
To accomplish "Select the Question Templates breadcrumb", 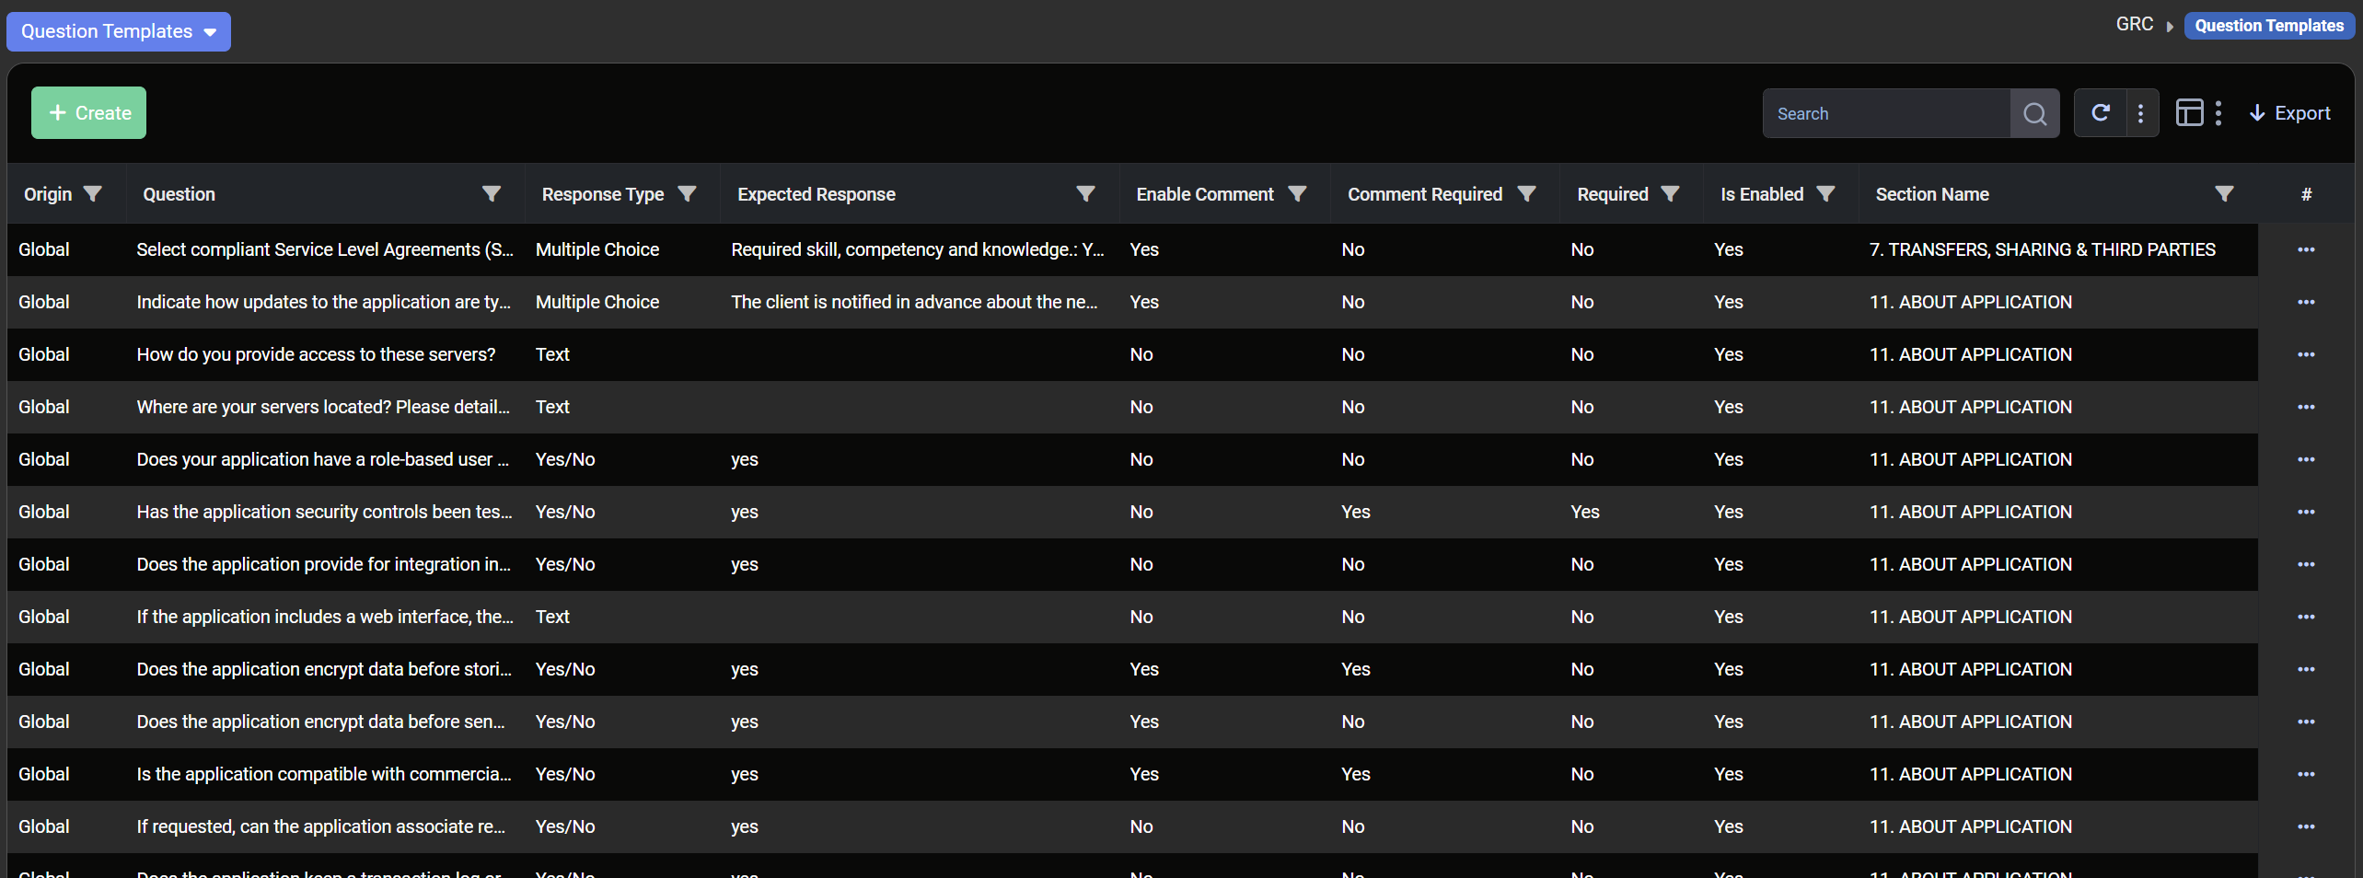I will [2268, 26].
